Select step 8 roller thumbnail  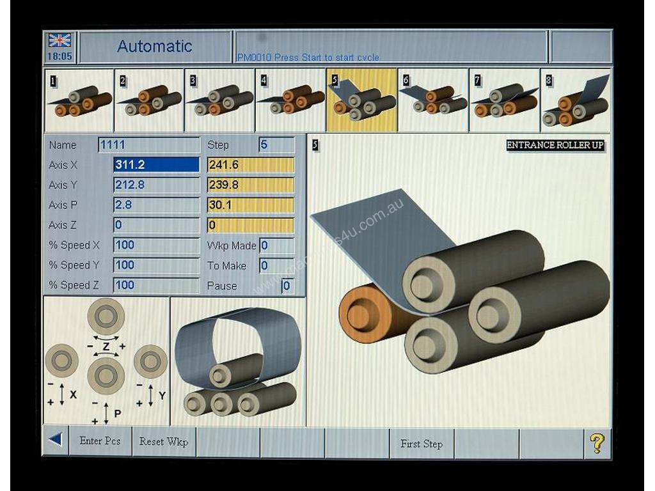point(576,100)
